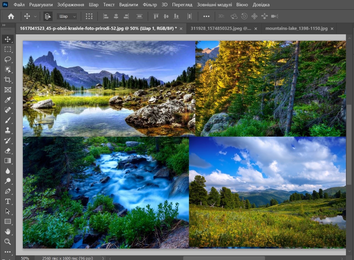Select the Crop tool

coord(8,80)
